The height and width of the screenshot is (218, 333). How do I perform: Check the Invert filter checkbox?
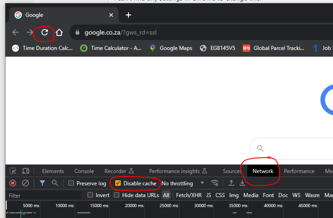[90, 195]
